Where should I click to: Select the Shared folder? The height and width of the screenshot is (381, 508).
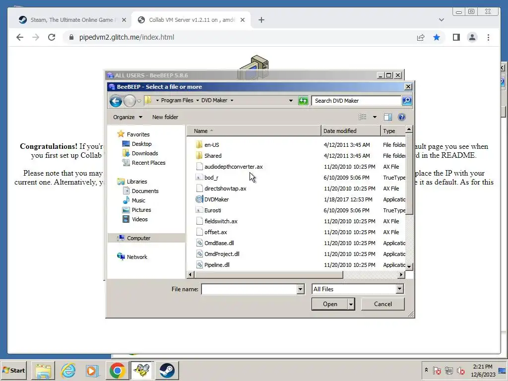(213, 156)
